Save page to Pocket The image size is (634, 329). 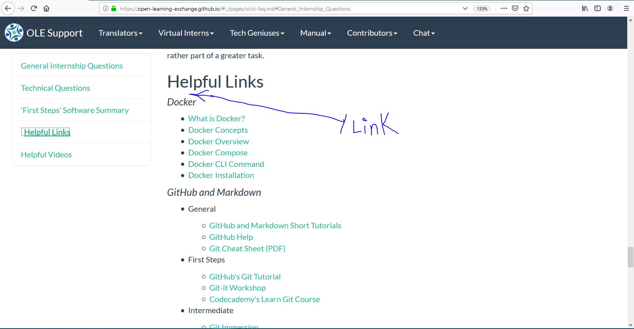coord(515,8)
